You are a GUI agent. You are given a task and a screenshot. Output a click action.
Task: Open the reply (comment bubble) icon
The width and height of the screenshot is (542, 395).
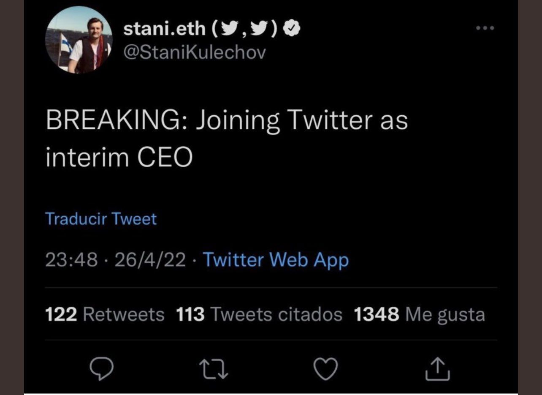pos(102,369)
